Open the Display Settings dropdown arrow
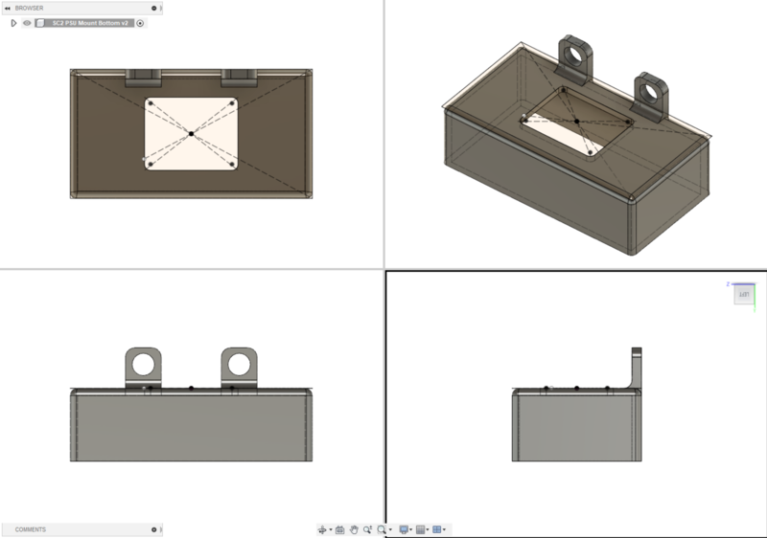 (x=411, y=529)
